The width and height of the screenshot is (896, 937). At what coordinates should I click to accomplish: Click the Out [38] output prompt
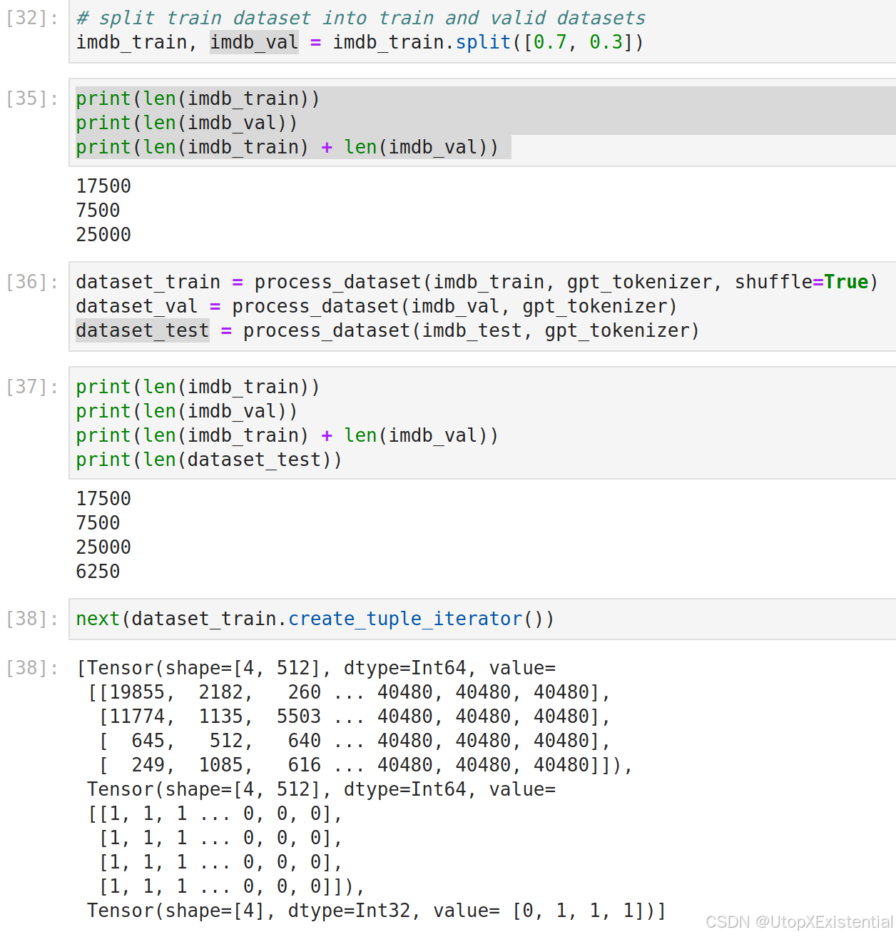click(32, 668)
